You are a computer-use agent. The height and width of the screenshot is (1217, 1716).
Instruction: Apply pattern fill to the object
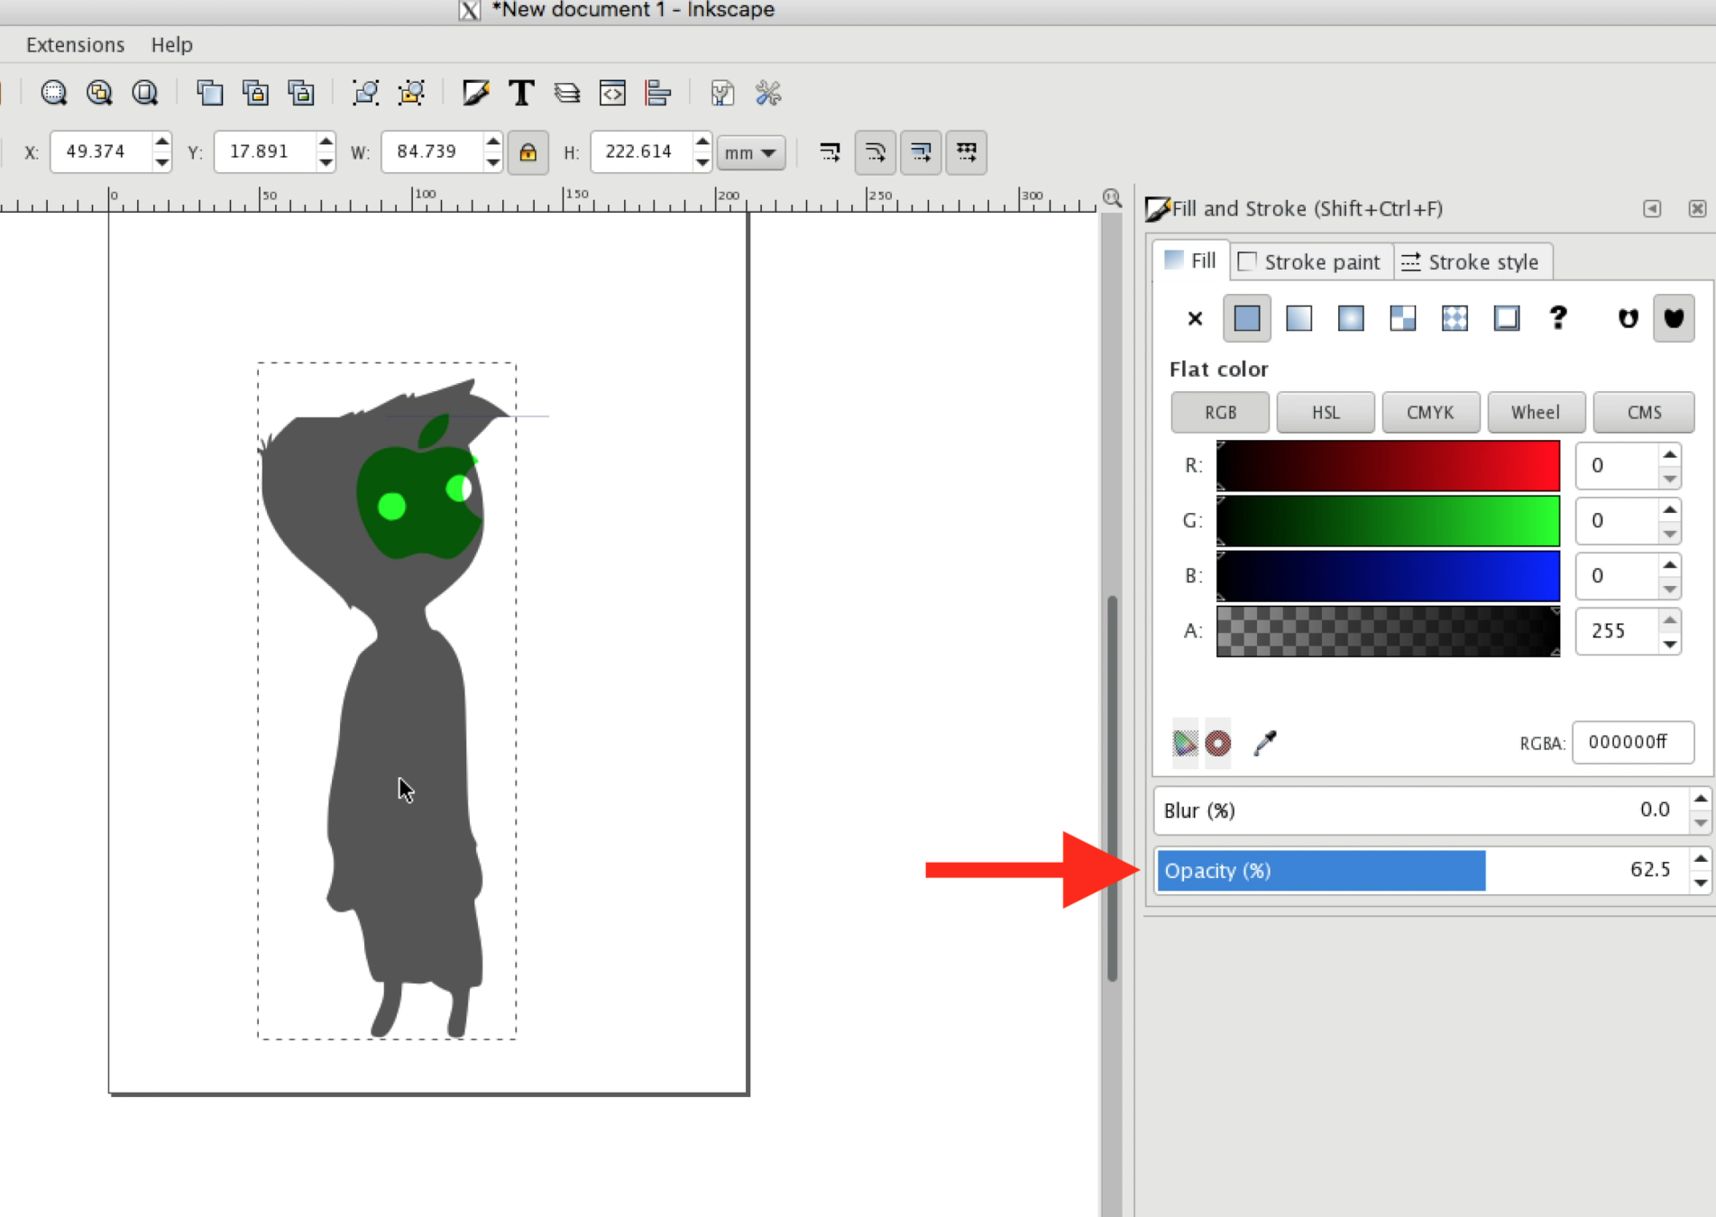1402,318
